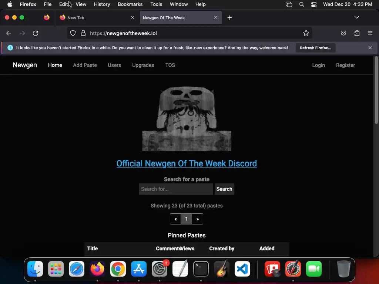Click the Register link
This screenshot has width=379, height=284.
(345, 65)
